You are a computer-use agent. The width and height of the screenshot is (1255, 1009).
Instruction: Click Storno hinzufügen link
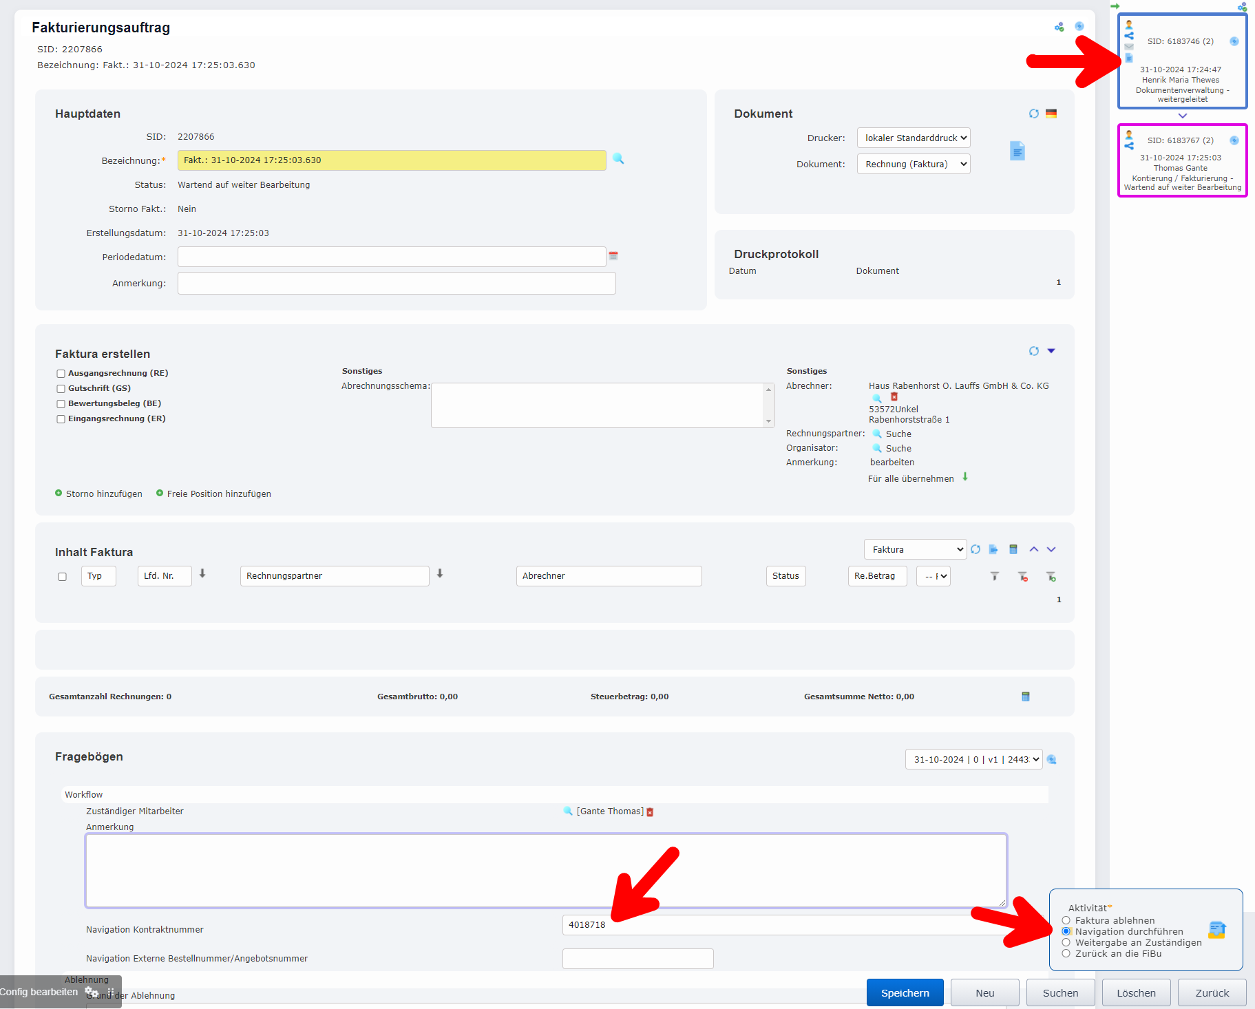(x=103, y=494)
